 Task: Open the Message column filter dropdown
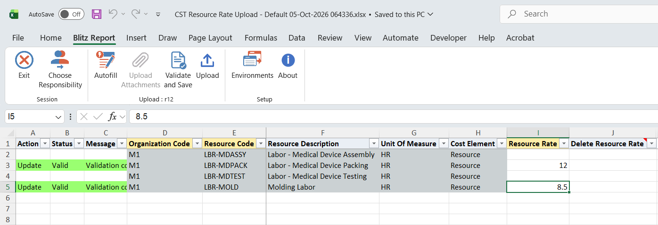point(122,143)
